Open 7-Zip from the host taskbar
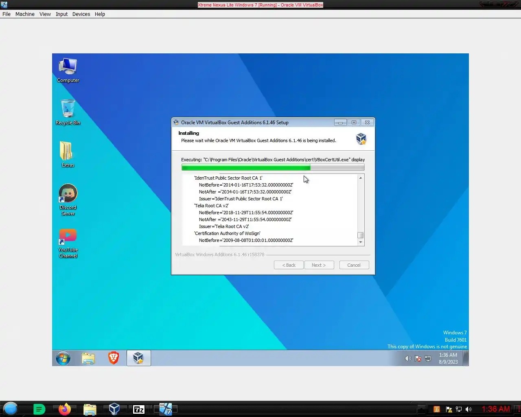The image size is (521, 417). [x=139, y=409]
